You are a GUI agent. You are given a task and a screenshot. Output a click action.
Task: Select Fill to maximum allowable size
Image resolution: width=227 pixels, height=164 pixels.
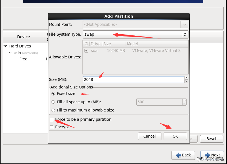click(x=53, y=110)
